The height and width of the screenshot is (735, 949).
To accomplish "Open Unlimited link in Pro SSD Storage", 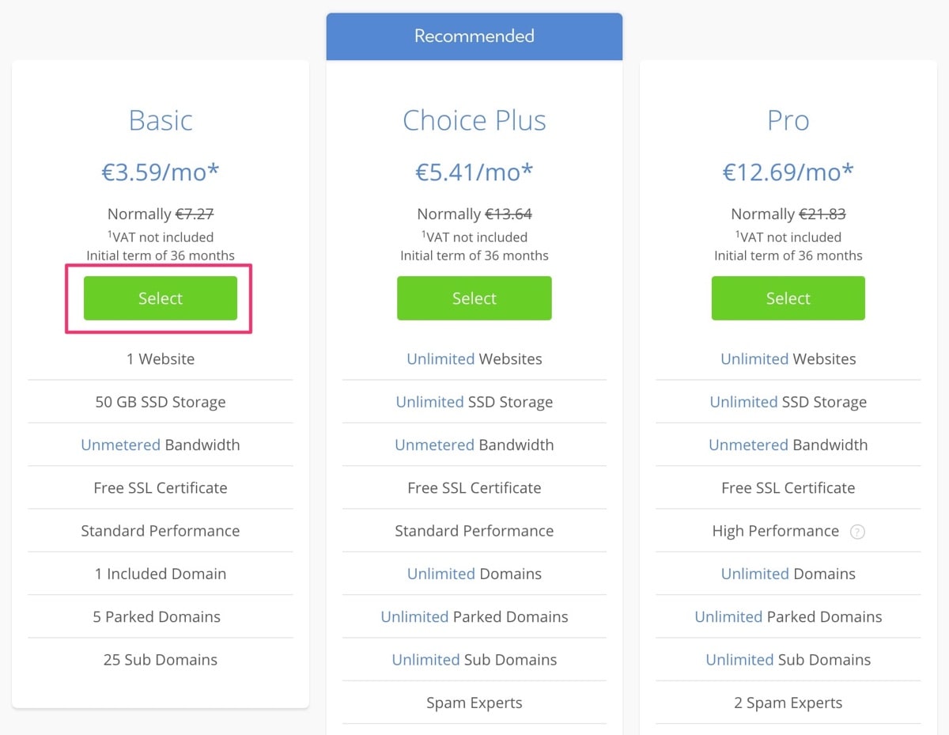I will click(x=743, y=402).
